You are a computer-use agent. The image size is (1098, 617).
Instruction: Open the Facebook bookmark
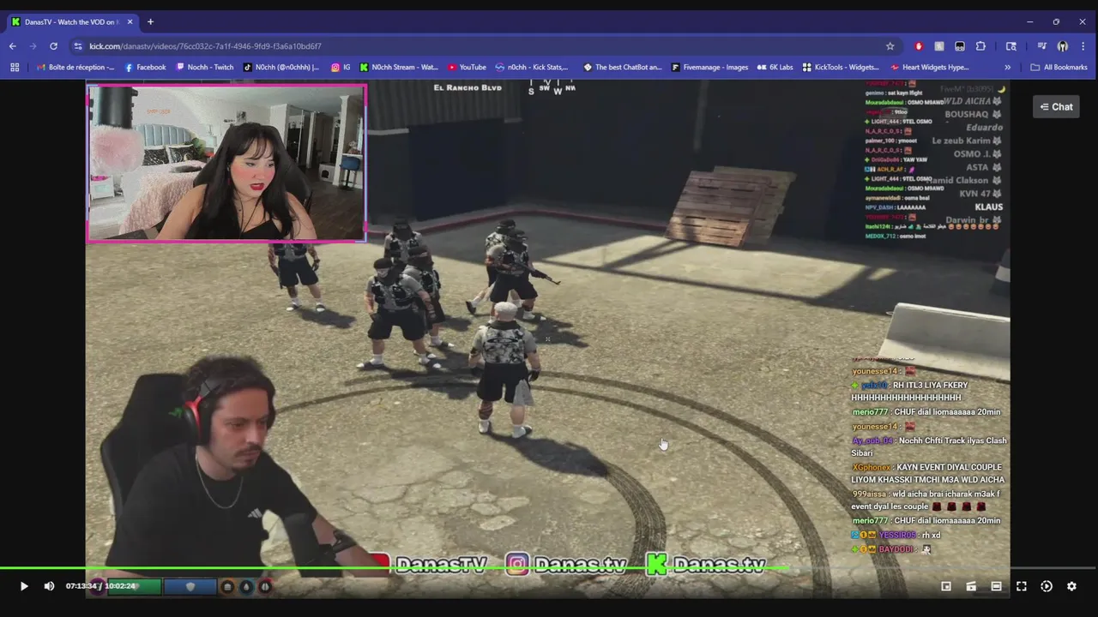point(145,67)
